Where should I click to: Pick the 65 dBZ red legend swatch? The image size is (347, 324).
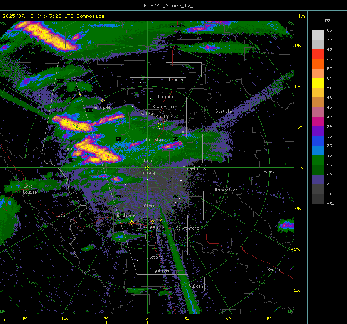(318, 54)
